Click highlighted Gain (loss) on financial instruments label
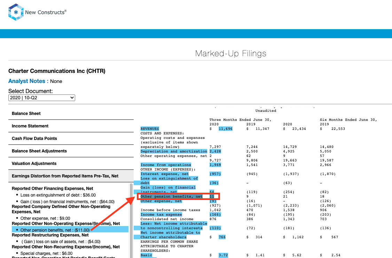Screen dimensions: 392x258 168,190
